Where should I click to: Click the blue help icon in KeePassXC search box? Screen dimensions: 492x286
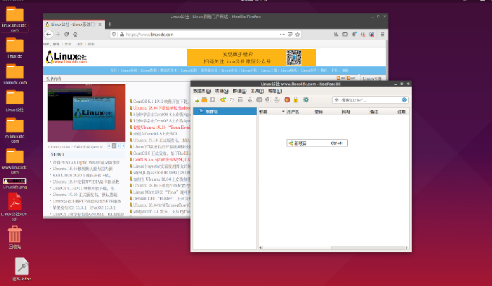point(405,99)
